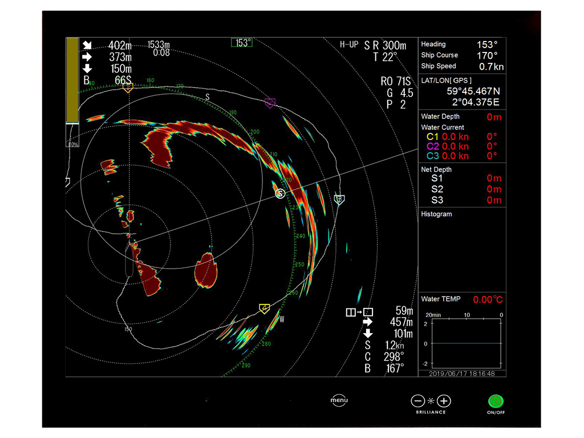Decrease brilliance with the minus button
Viewport: 584px width, 438px height.
(418, 401)
